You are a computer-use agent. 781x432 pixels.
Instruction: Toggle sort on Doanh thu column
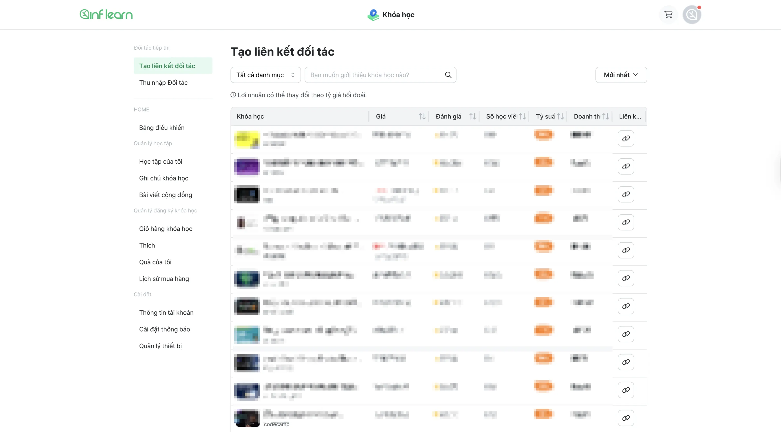pos(606,116)
